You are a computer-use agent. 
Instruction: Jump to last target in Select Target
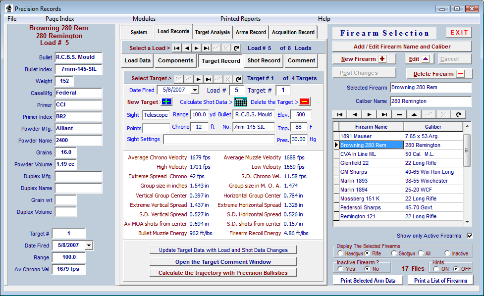[x=208, y=79]
